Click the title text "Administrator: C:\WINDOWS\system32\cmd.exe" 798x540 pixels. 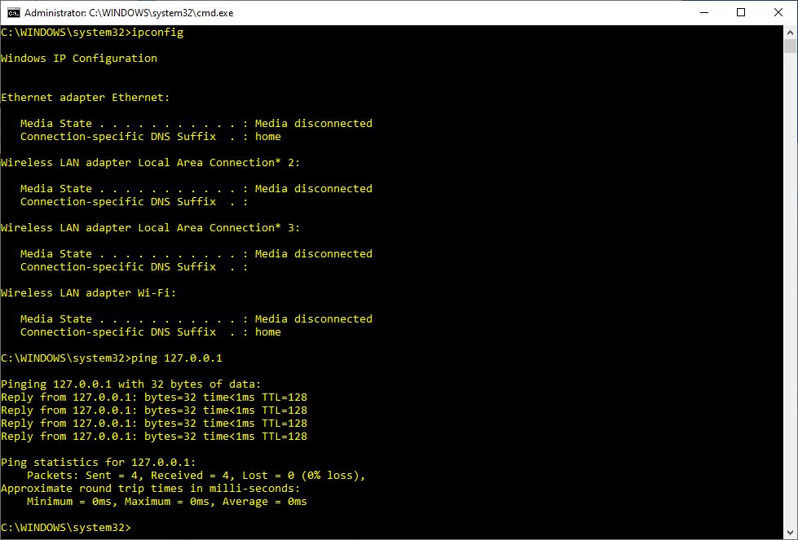pos(129,13)
